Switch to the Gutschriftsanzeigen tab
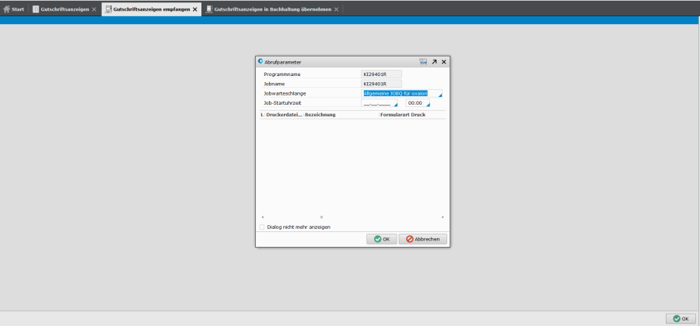Screen dimensions: 700x326 pos(65,9)
